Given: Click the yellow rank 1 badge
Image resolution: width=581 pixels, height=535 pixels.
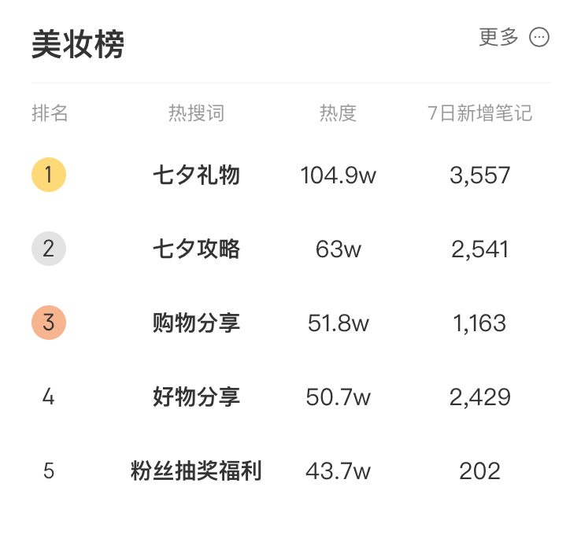Looking at the screenshot, I should 49,175.
